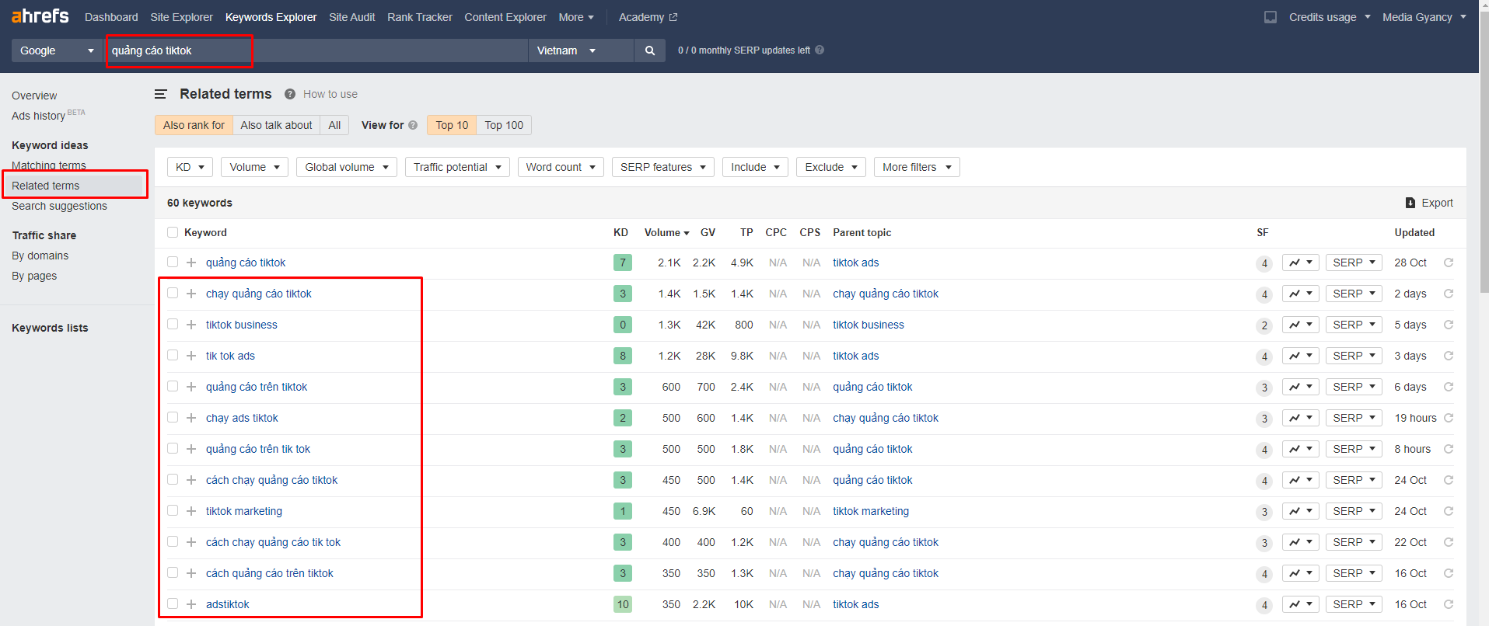Sort table by the Volume column header
1489x626 pixels.
(666, 232)
